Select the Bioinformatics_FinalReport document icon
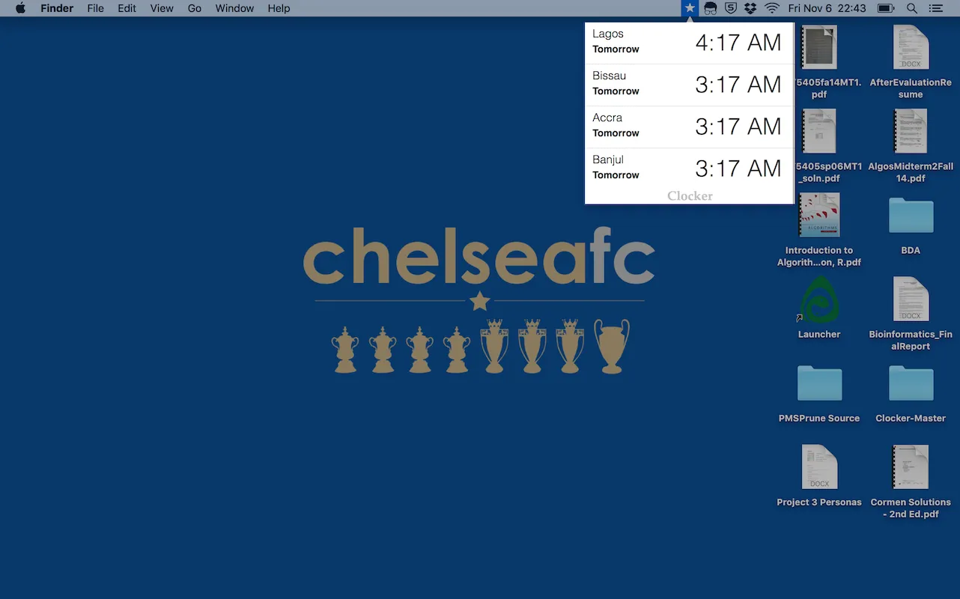The width and height of the screenshot is (960, 599). 911,299
